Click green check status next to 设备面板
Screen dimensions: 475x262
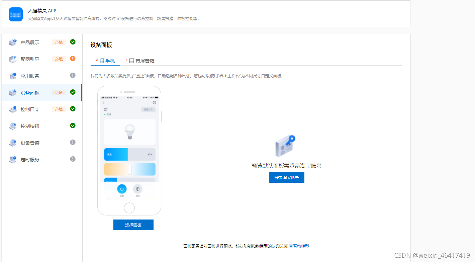73,92
